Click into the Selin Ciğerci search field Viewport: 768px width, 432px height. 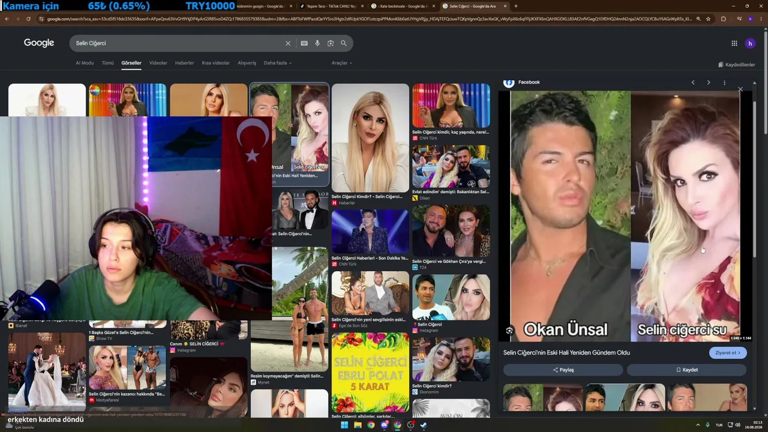[178, 43]
